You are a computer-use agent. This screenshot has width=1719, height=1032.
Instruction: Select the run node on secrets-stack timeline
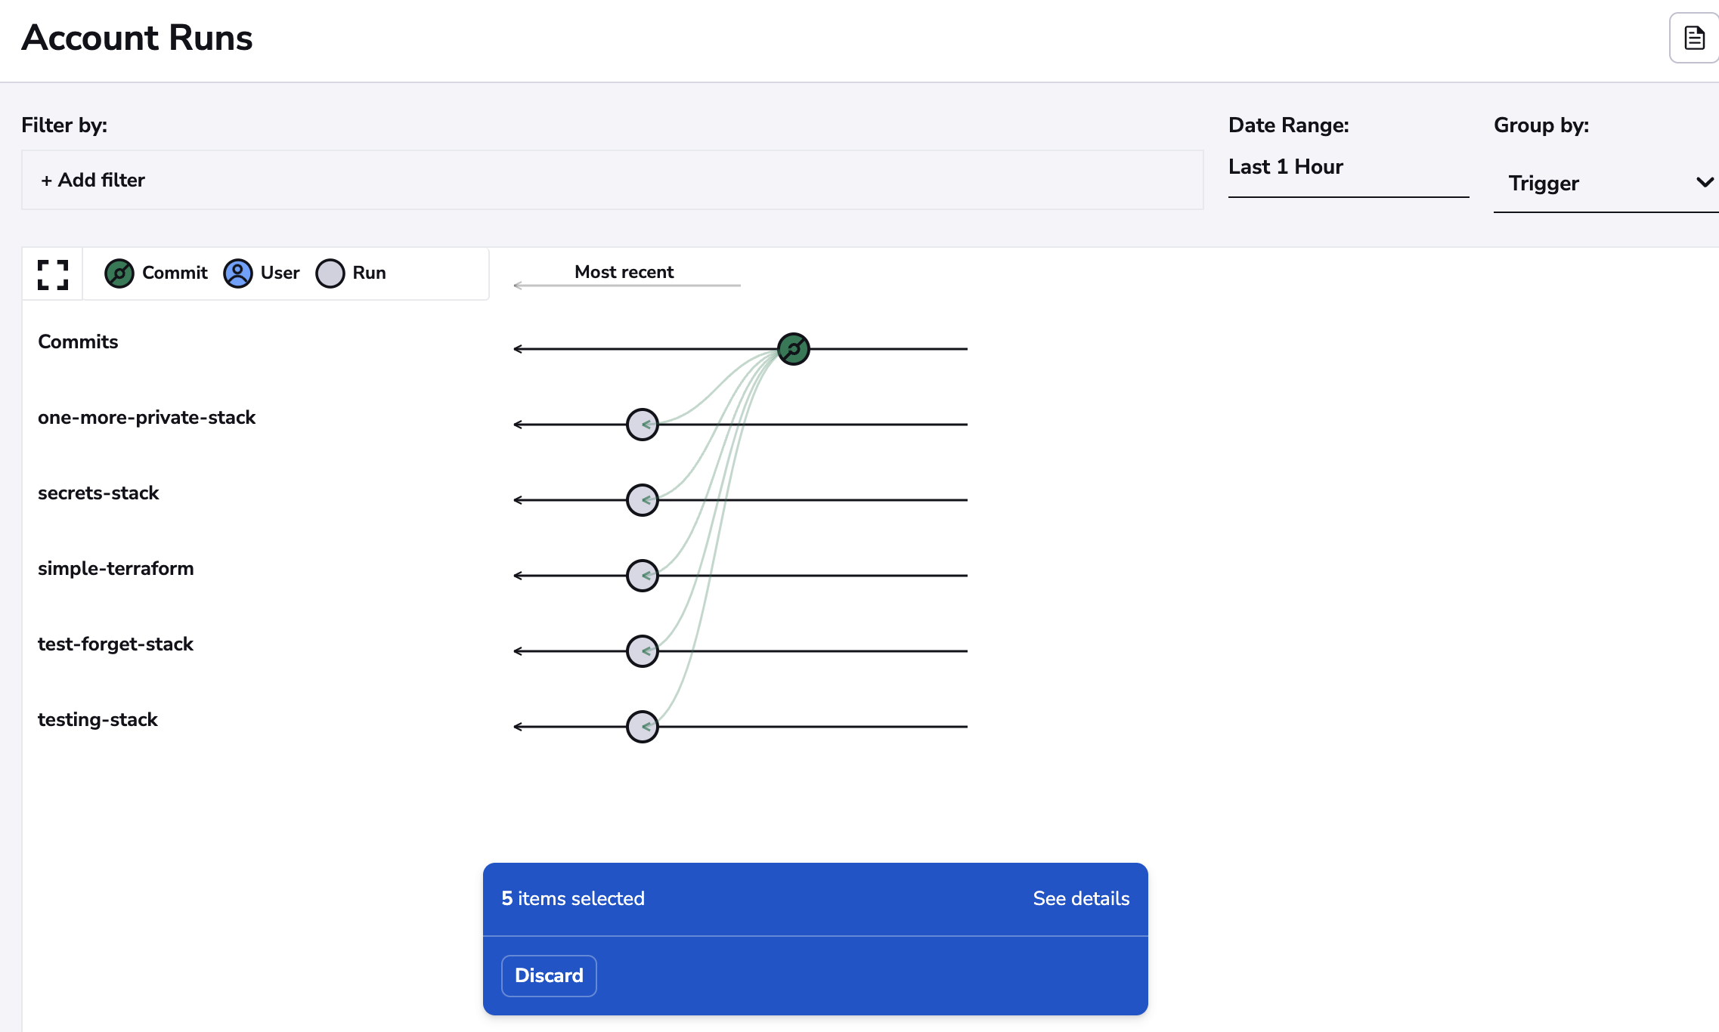click(x=642, y=499)
